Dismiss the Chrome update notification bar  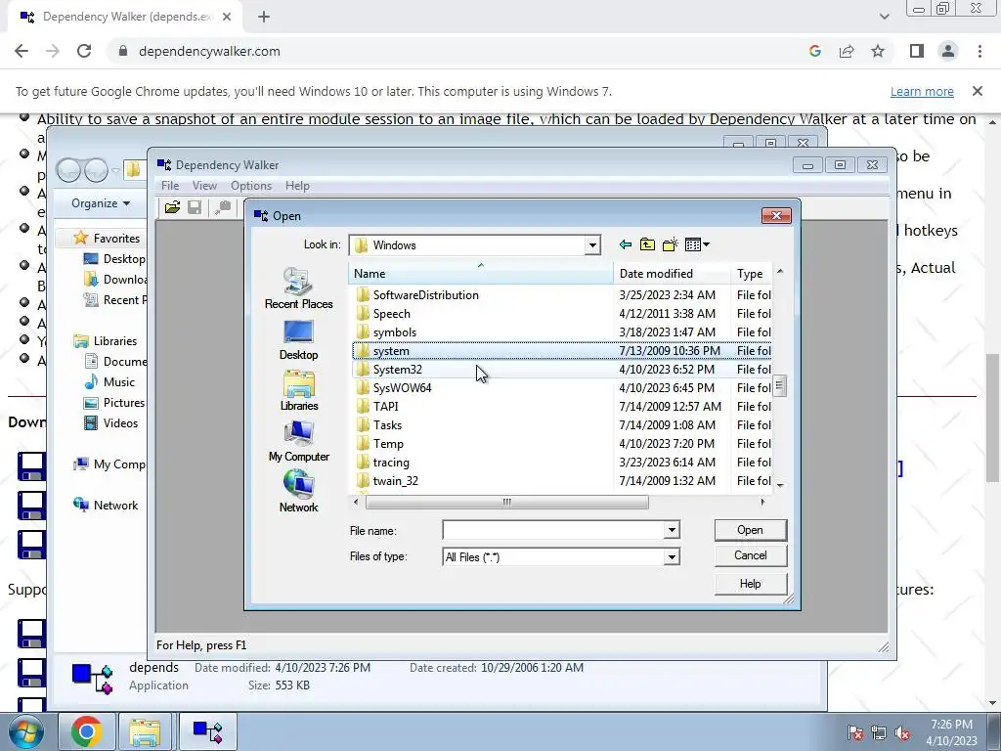click(x=977, y=91)
